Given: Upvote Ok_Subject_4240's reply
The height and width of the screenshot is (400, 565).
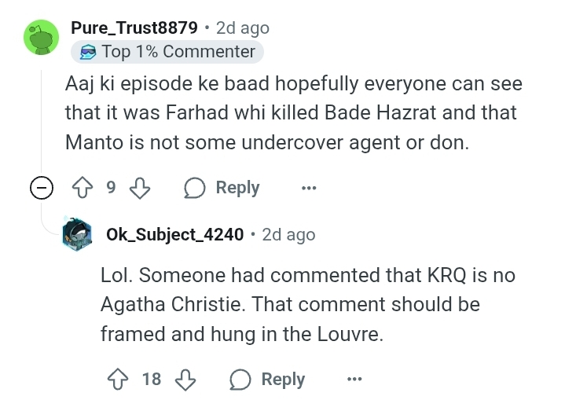Looking at the screenshot, I should (120, 379).
